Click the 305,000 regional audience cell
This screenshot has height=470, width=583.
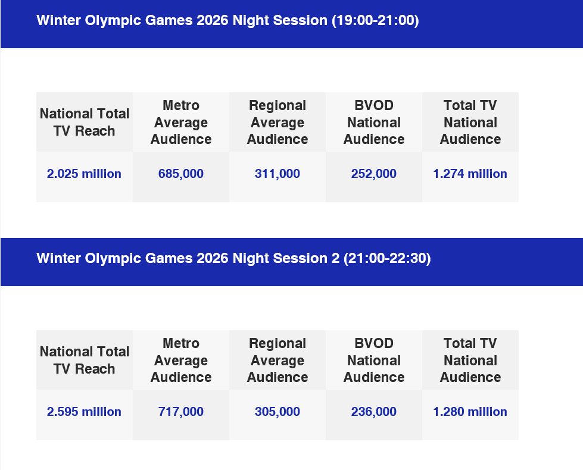click(x=278, y=412)
